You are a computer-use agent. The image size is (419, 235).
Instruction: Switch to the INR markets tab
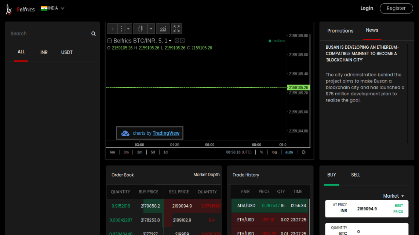point(44,52)
